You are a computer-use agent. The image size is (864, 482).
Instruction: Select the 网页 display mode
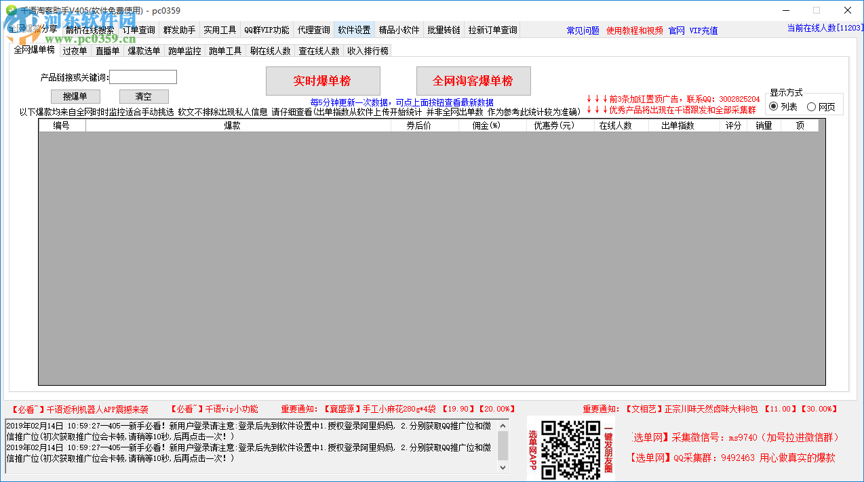[x=821, y=106]
